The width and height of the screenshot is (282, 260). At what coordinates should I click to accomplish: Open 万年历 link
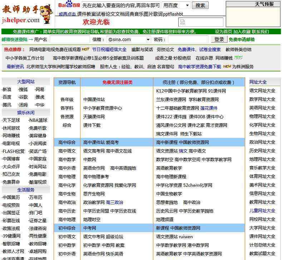tap(35, 197)
